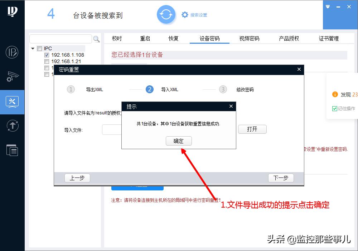358x251 pixels.
Task: Open 搜索设置 via the gear icon
Action: (x=185, y=15)
